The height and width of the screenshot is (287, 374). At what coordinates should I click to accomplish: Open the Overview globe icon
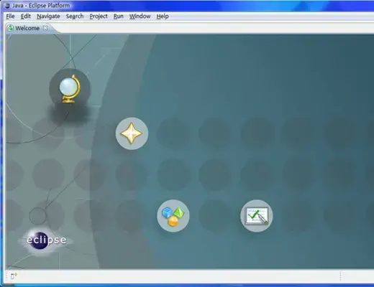click(70, 89)
